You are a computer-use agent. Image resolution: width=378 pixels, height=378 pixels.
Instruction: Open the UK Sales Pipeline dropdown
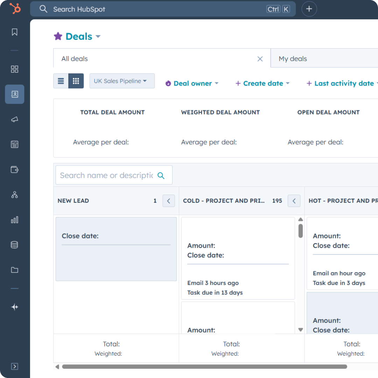[x=122, y=81]
